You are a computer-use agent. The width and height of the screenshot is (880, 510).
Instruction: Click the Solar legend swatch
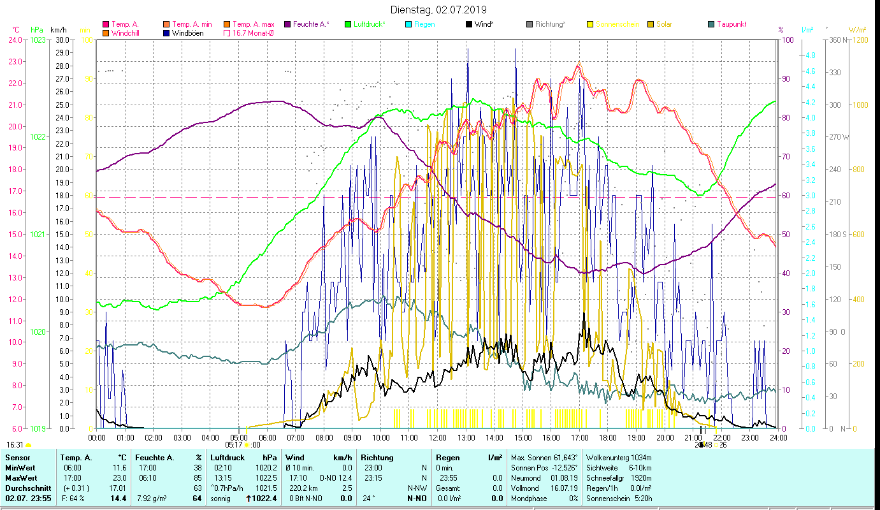[x=650, y=25]
